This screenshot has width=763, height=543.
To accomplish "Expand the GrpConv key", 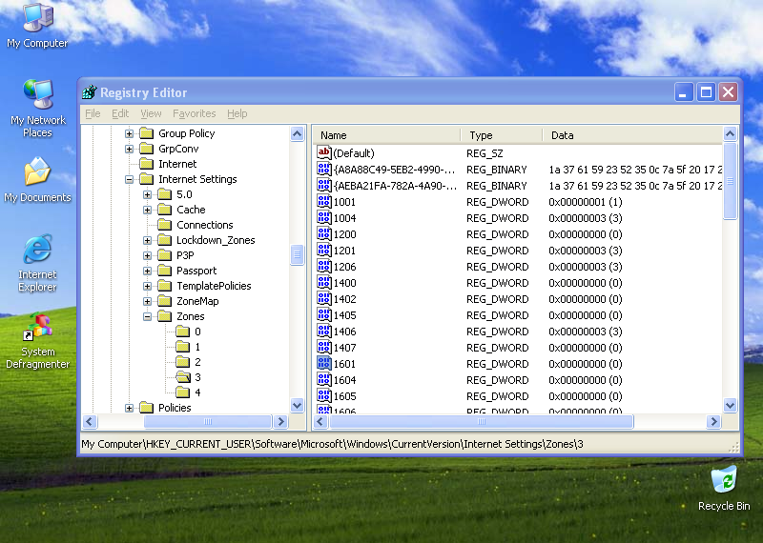I will tap(129, 149).
